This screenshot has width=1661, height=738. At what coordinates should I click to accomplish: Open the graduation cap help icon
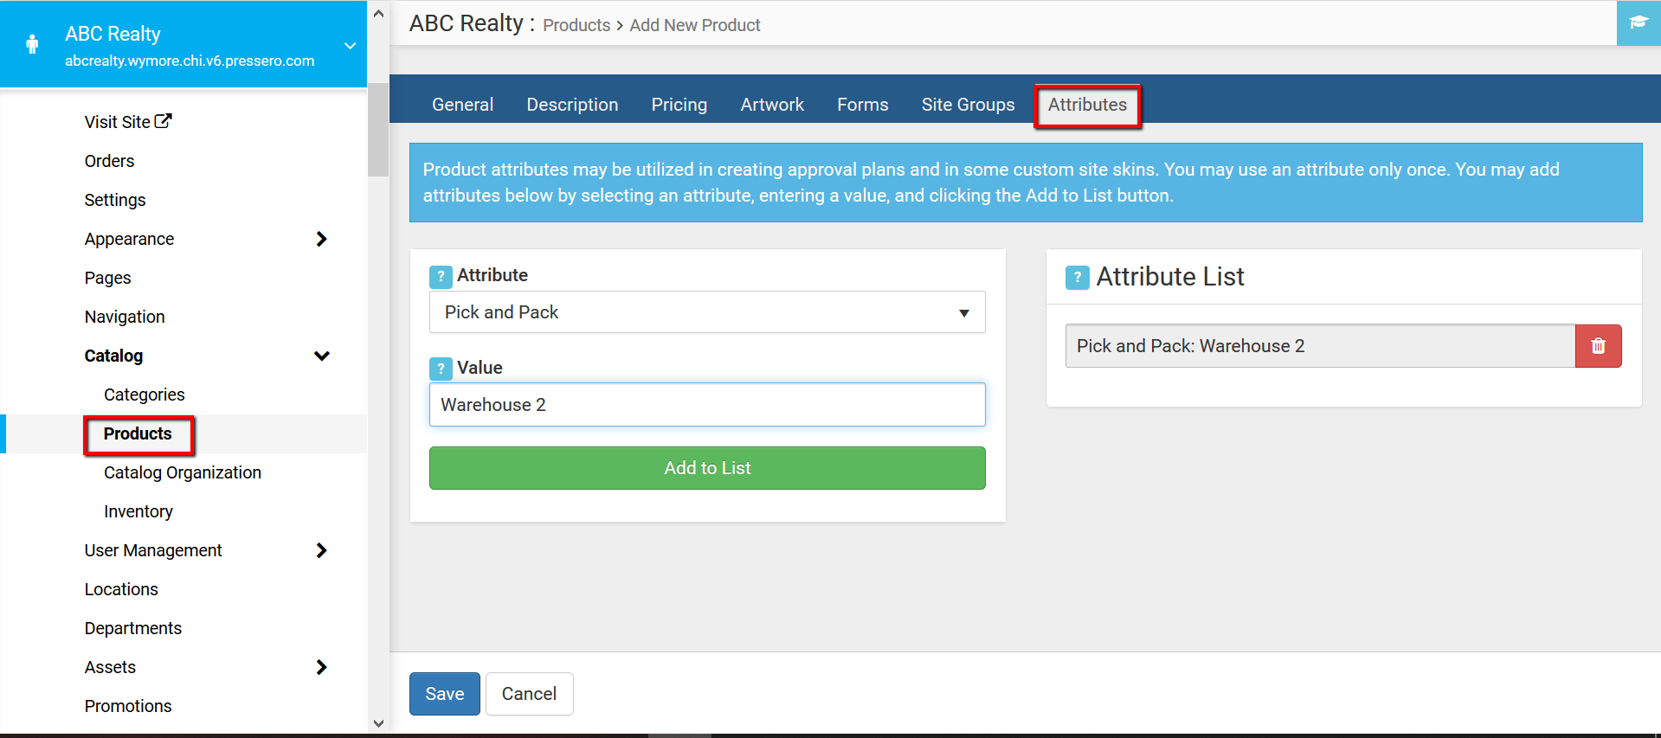[x=1638, y=22]
